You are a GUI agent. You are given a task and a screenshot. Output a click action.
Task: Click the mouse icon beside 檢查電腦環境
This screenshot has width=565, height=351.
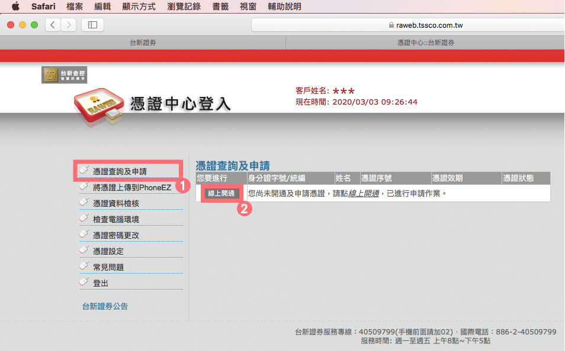[84, 217]
